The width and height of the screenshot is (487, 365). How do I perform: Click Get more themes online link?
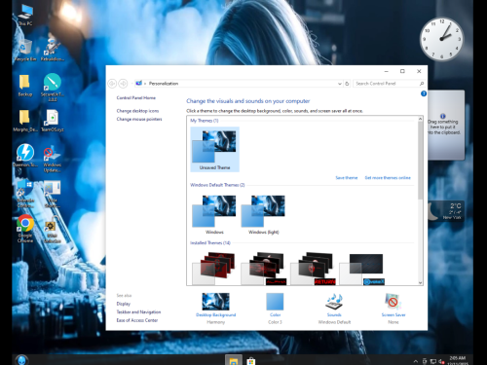[x=388, y=178]
